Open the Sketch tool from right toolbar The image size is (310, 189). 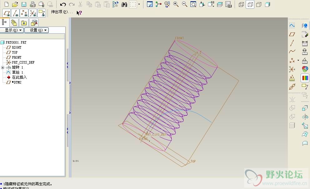[292, 26]
